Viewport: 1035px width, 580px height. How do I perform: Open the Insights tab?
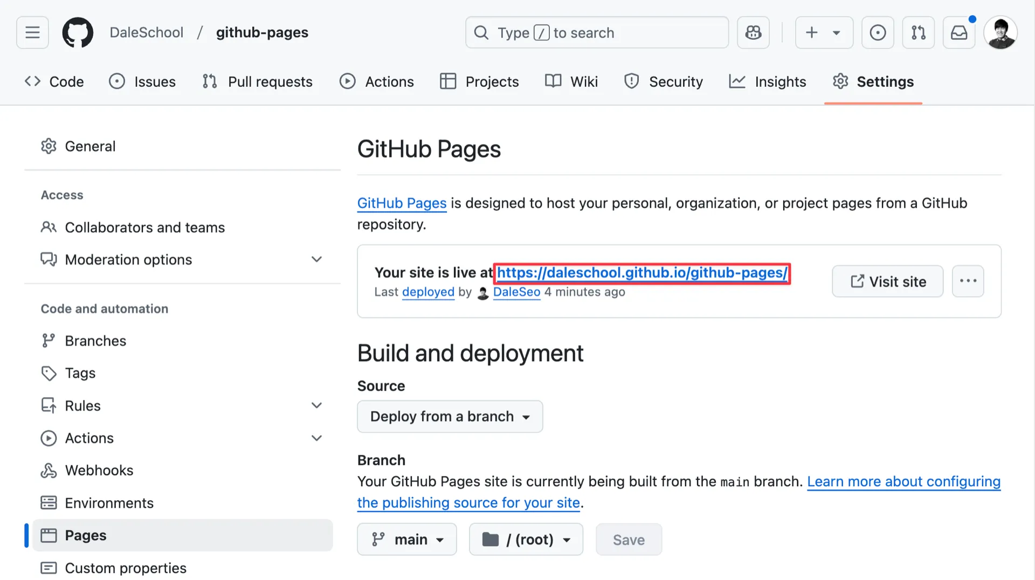(x=768, y=81)
